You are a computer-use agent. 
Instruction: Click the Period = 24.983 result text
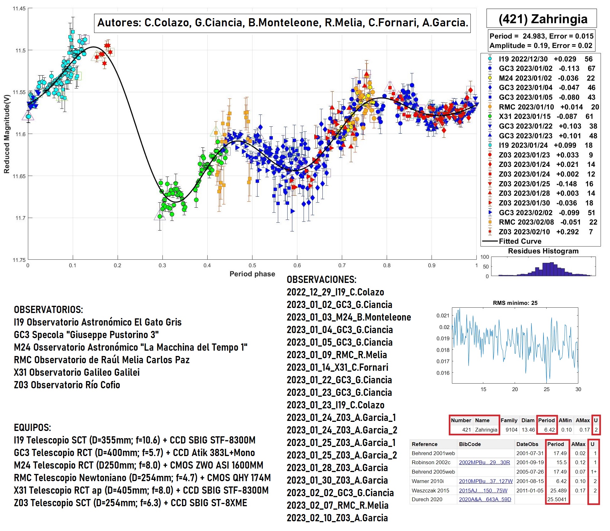541,36
